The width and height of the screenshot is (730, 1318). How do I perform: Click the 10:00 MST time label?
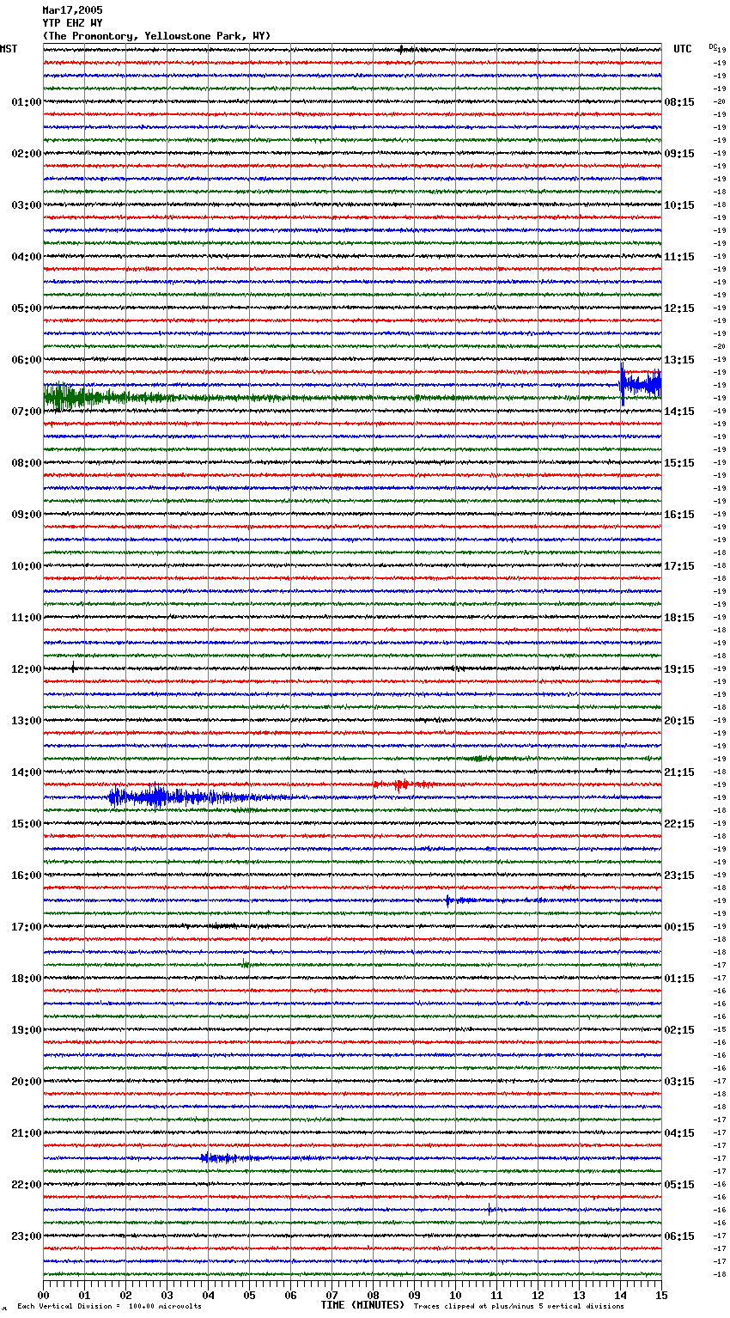click(x=26, y=566)
